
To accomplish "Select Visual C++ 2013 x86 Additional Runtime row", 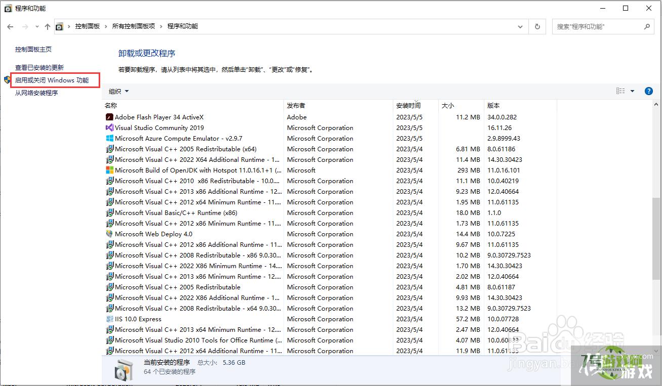I will coord(329,191).
